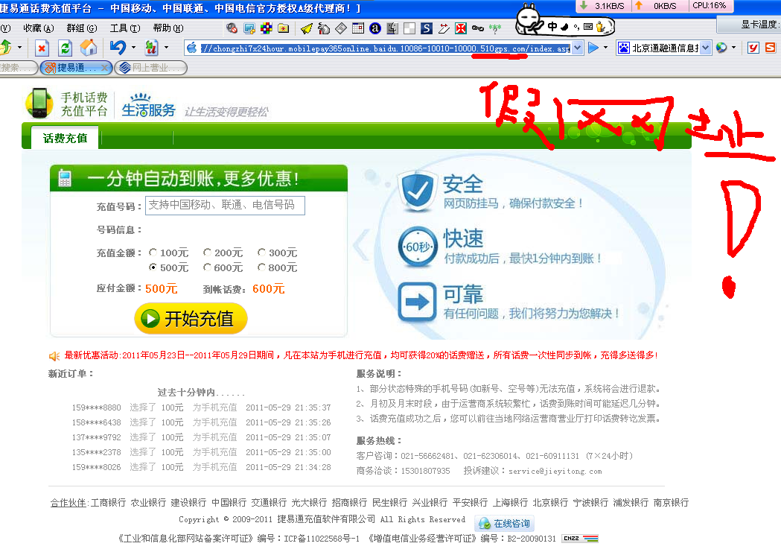The width and height of the screenshot is (781, 555).
Task: Expand dropdown next to swap document icon
Action: [166, 48]
